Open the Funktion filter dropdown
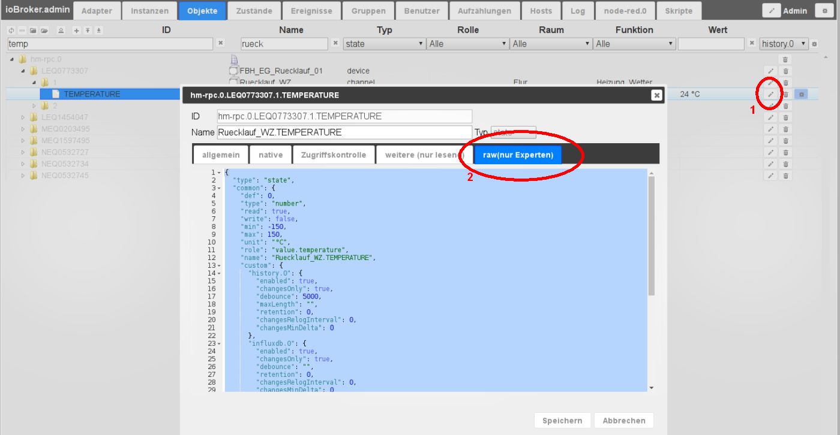Screen dimensions: 840x435 (x=635, y=44)
